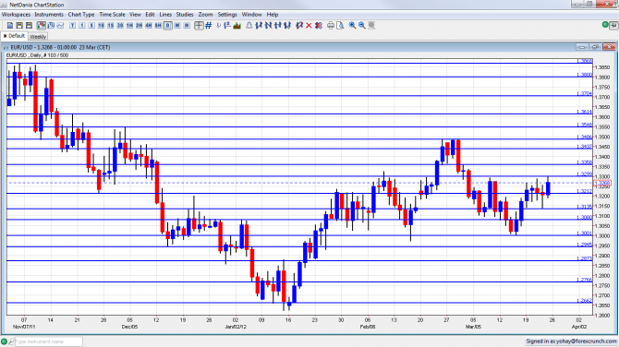Select the daily D time scale button
The image size is (619, 347).
(x=168, y=25)
